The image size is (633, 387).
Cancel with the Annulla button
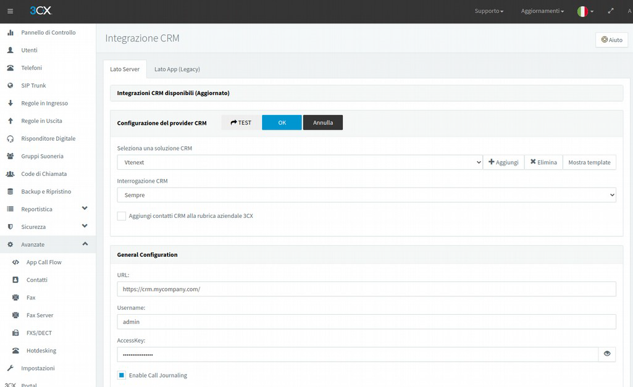click(323, 123)
